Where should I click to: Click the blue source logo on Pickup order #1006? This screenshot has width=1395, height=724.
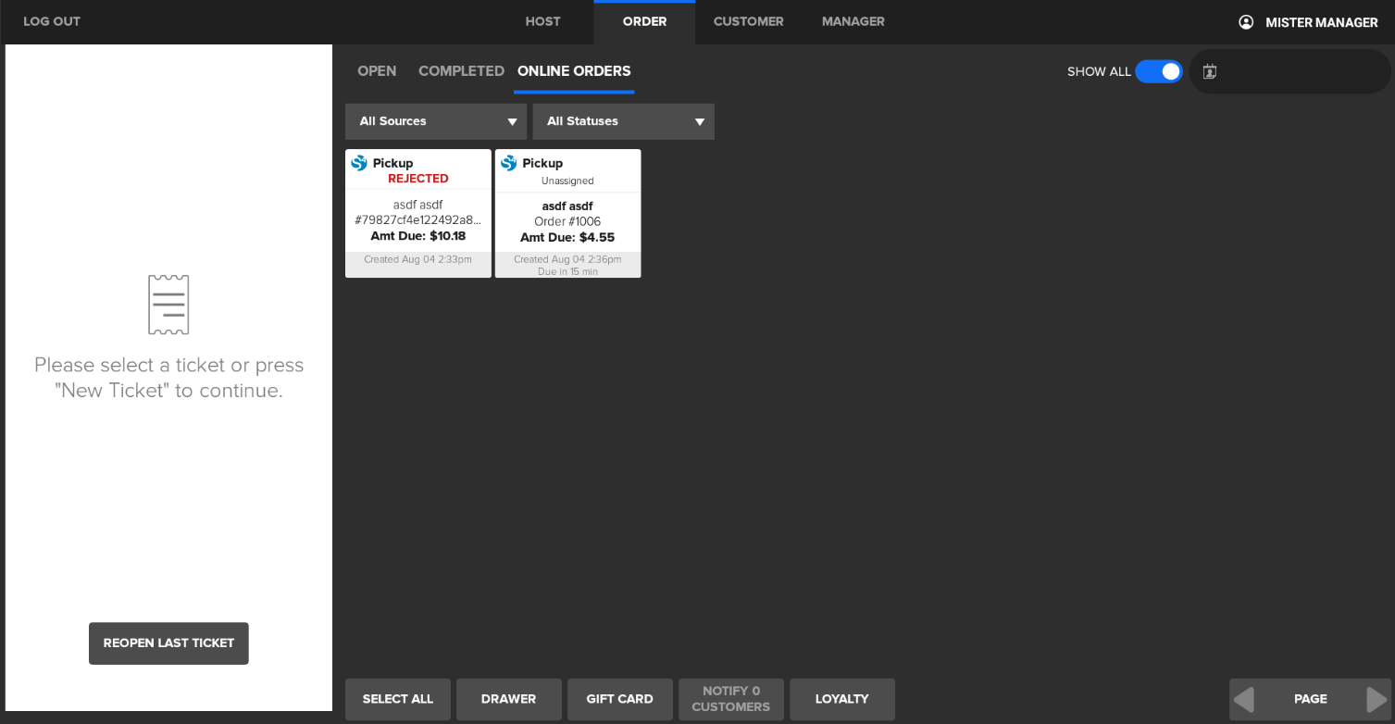(x=509, y=163)
